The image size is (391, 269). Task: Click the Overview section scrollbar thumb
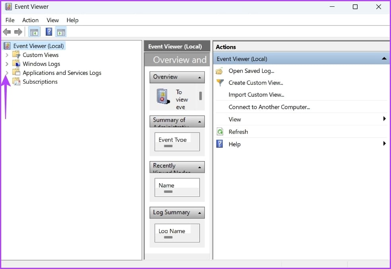[200, 96]
